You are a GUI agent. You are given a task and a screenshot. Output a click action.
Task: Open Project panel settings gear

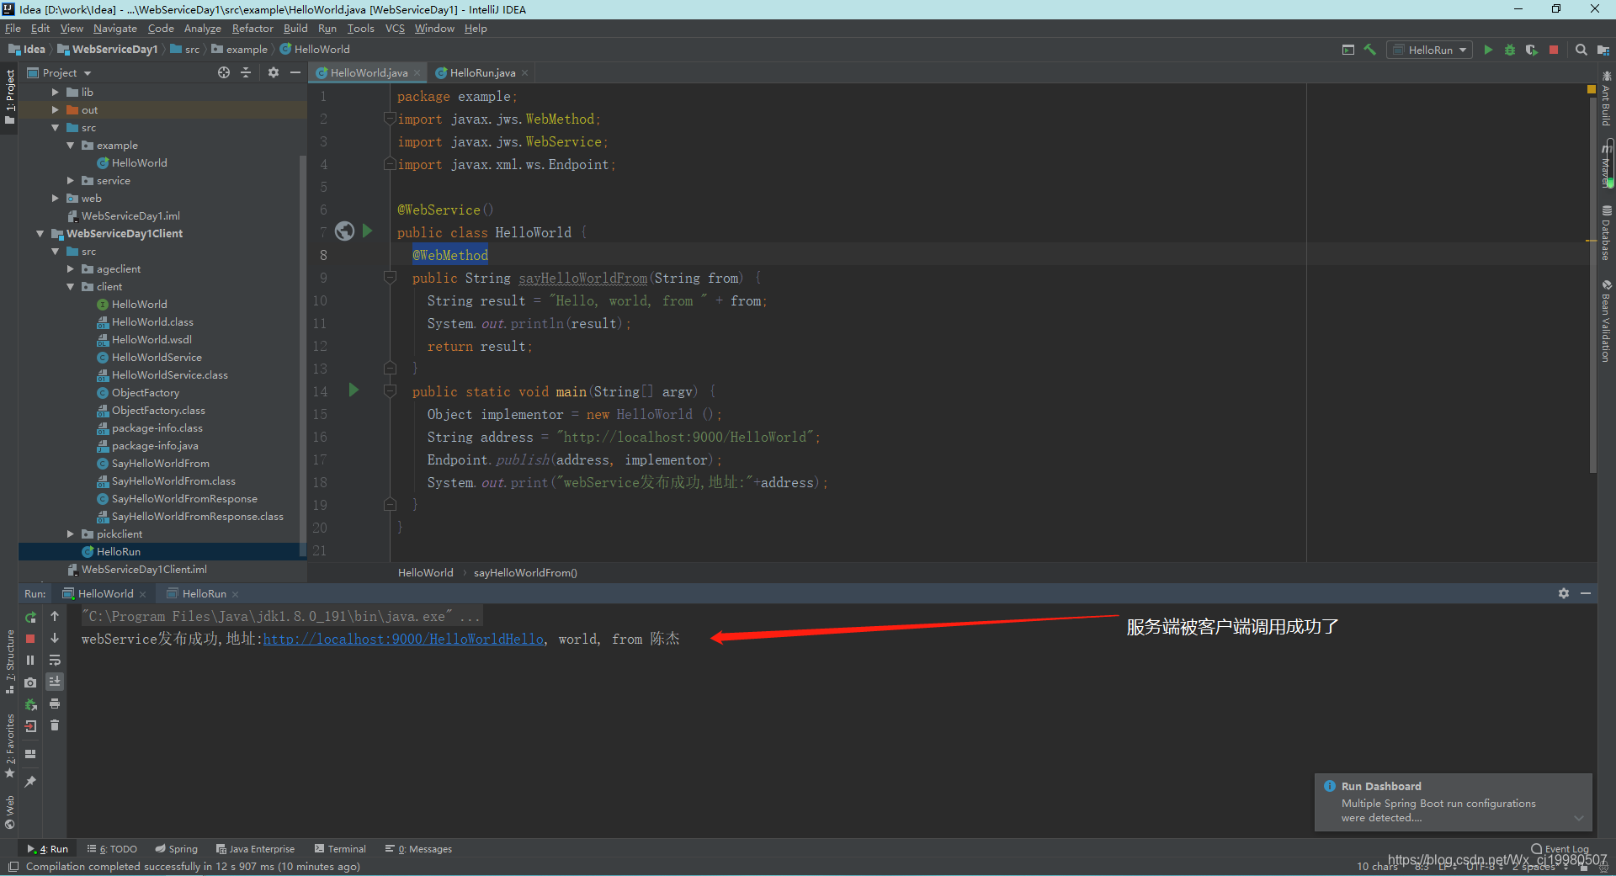click(x=274, y=73)
